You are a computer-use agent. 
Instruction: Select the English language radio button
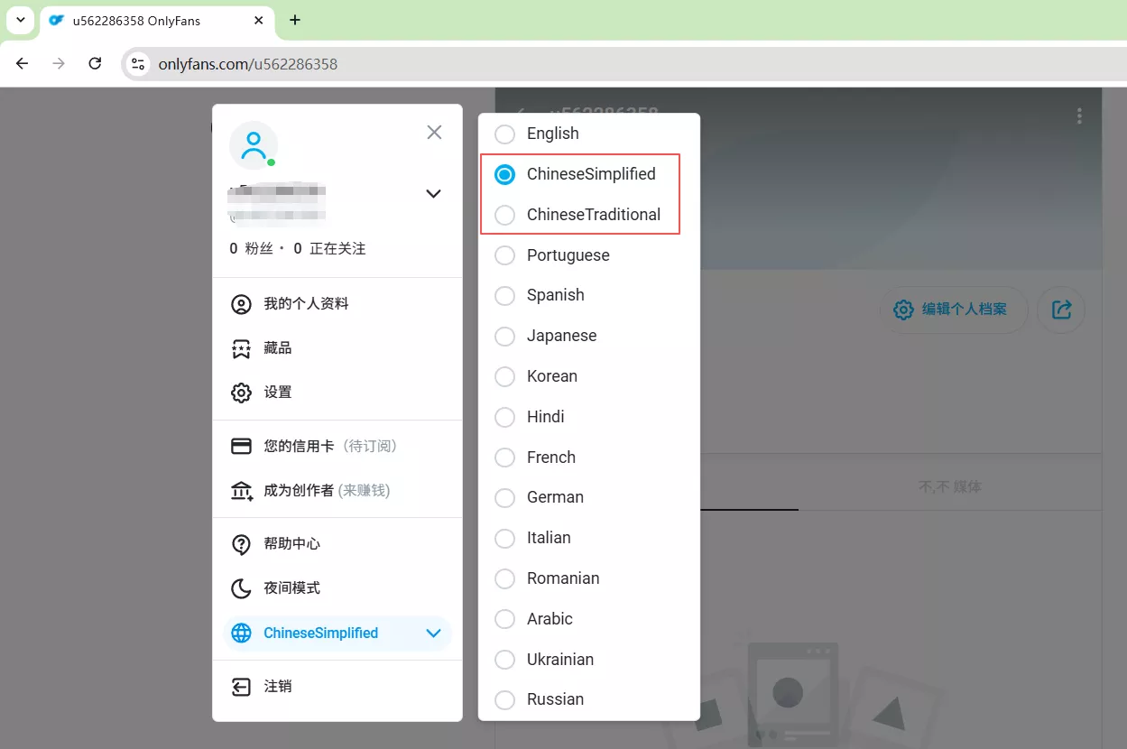(x=504, y=134)
